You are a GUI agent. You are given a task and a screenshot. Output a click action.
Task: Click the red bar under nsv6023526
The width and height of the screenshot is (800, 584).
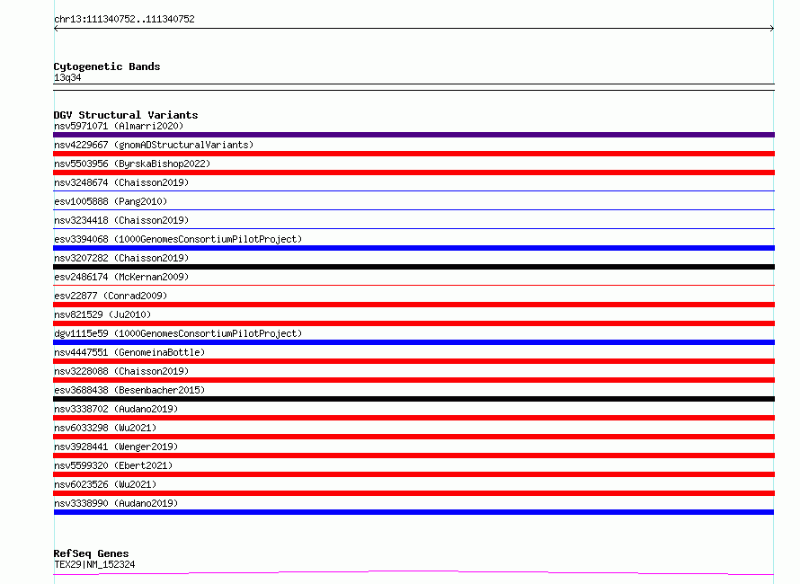point(413,493)
